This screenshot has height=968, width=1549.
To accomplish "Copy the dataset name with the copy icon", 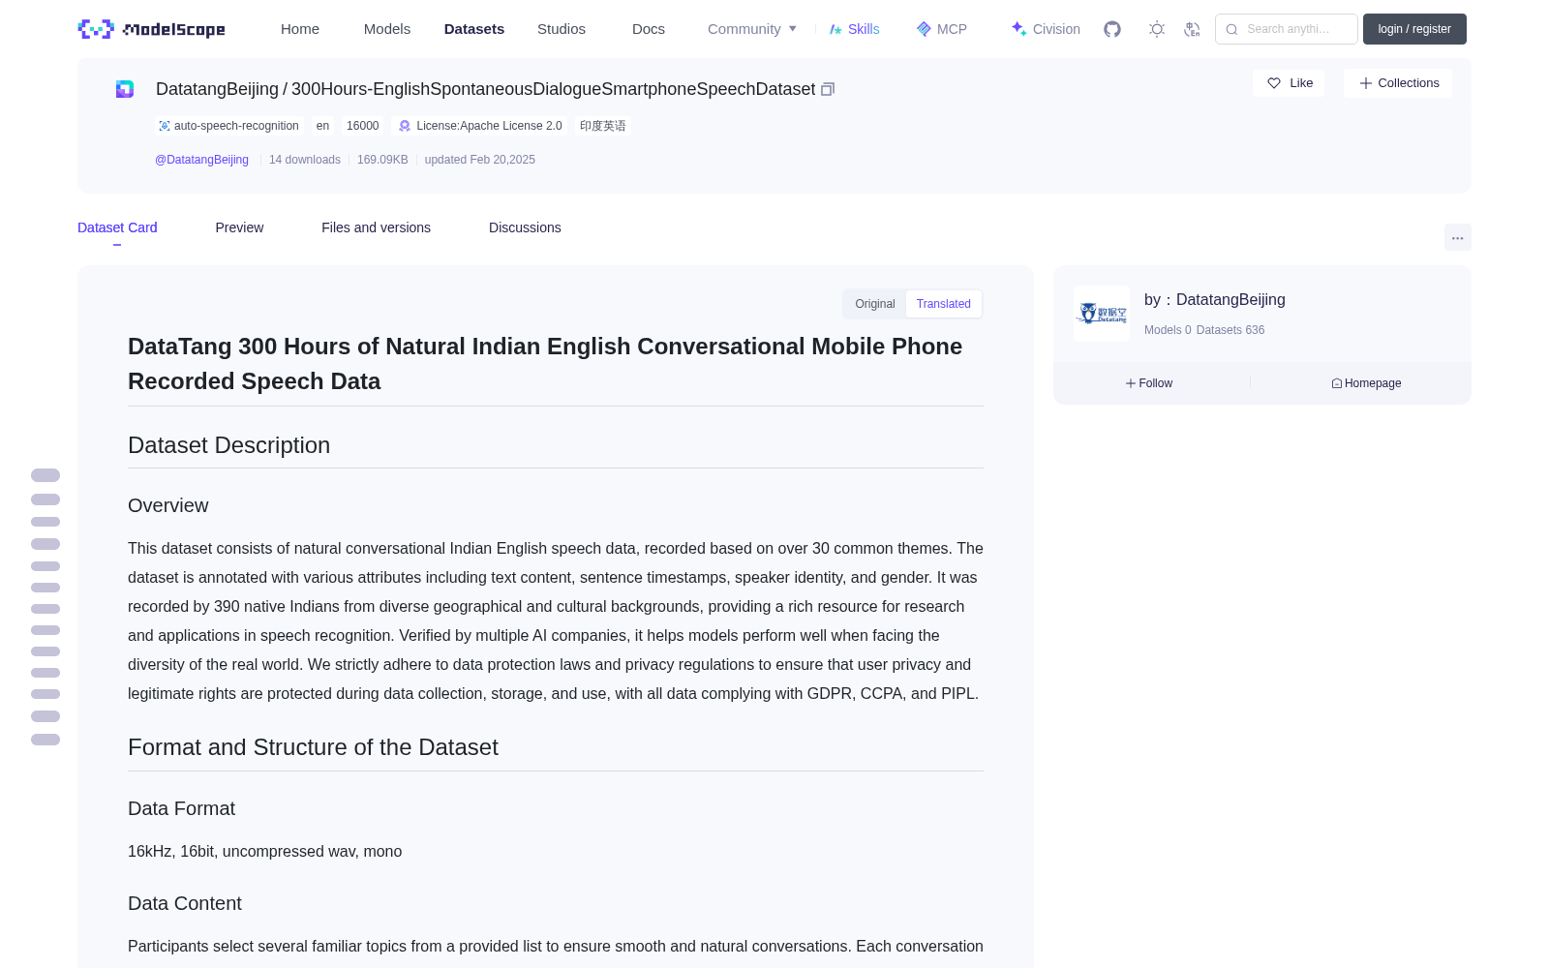I will pyautogui.click(x=828, y=89).
